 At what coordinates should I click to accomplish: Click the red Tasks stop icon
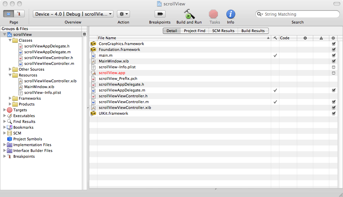(x=213, y=14)
